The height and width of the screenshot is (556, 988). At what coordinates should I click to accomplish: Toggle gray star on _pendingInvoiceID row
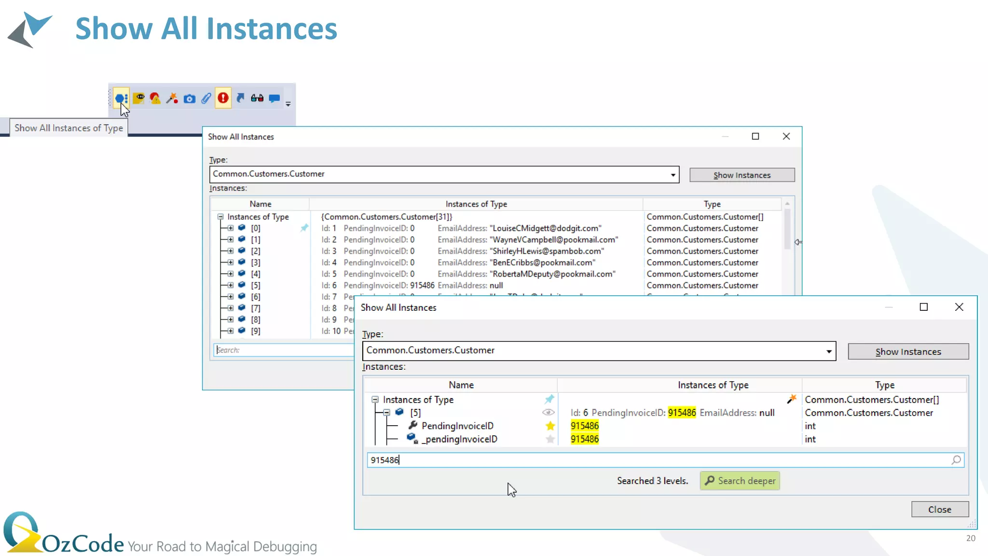click(x=550, y=439)
